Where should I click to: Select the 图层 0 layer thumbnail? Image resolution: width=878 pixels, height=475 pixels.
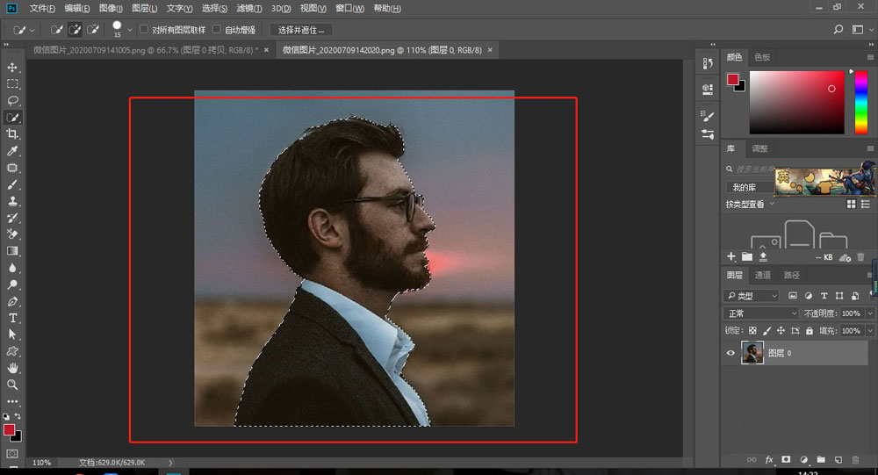[x=752, y=353]
